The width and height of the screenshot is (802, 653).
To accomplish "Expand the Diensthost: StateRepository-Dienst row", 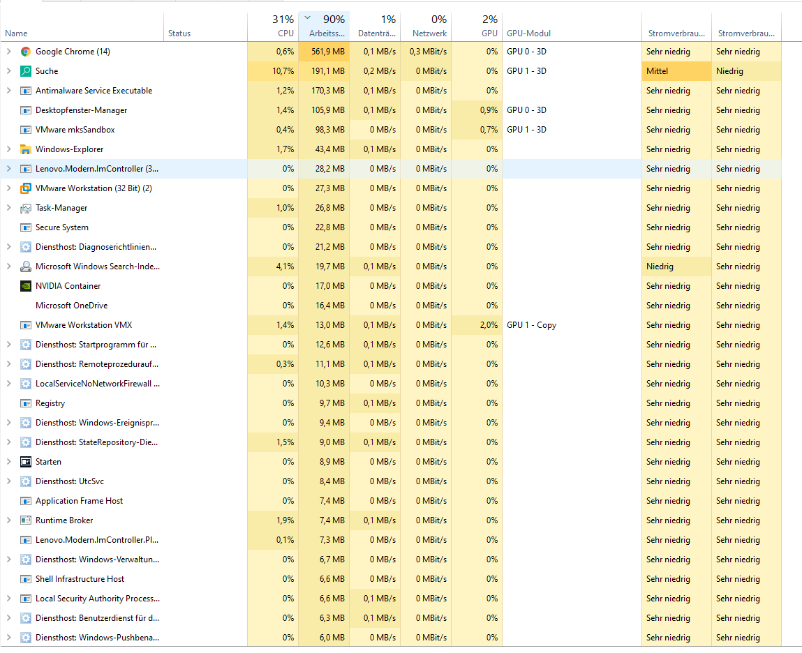I will (x=8, y=442).
